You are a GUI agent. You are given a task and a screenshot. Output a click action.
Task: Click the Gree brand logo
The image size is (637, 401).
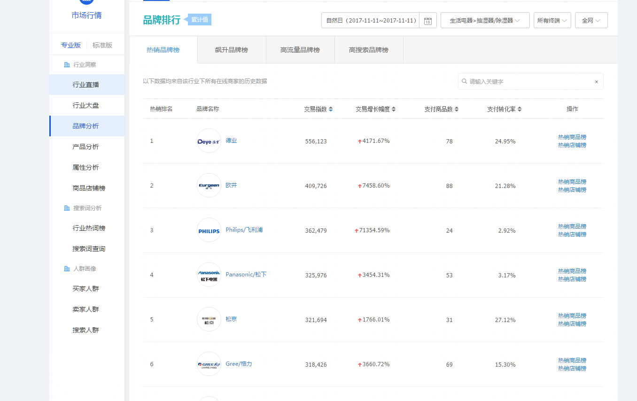(209, 364)
